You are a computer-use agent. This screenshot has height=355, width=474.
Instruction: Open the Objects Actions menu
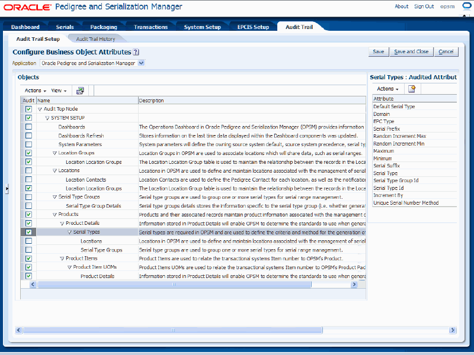[36, 91]
